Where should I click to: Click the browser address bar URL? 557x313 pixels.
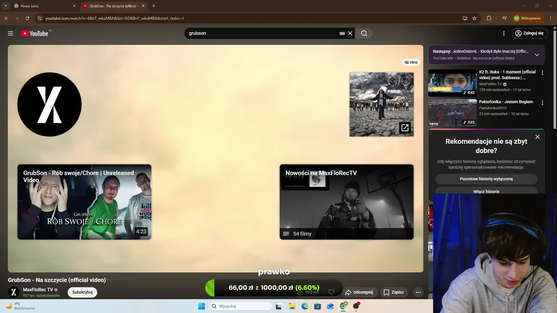[x=115, y=18]
